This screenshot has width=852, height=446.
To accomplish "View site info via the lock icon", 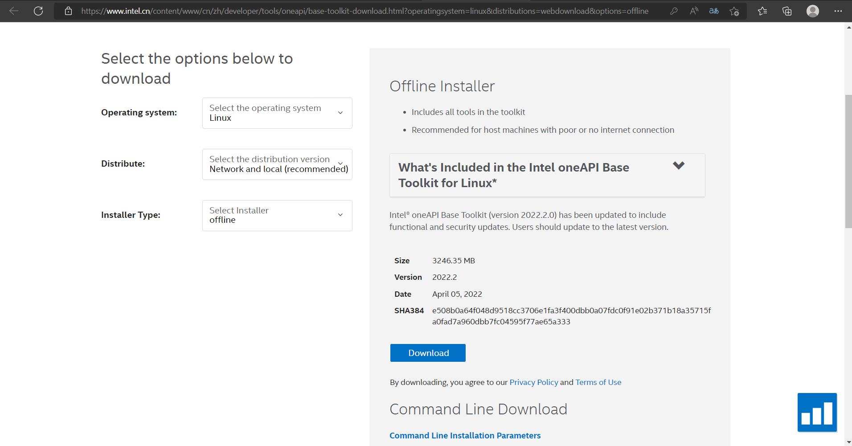I will (x=68, y=11).
